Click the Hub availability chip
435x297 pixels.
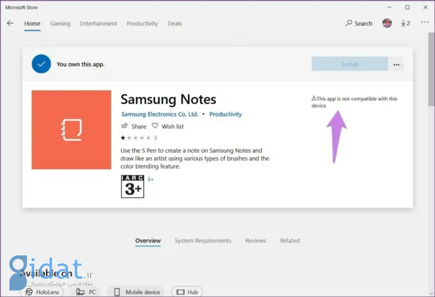187,292
